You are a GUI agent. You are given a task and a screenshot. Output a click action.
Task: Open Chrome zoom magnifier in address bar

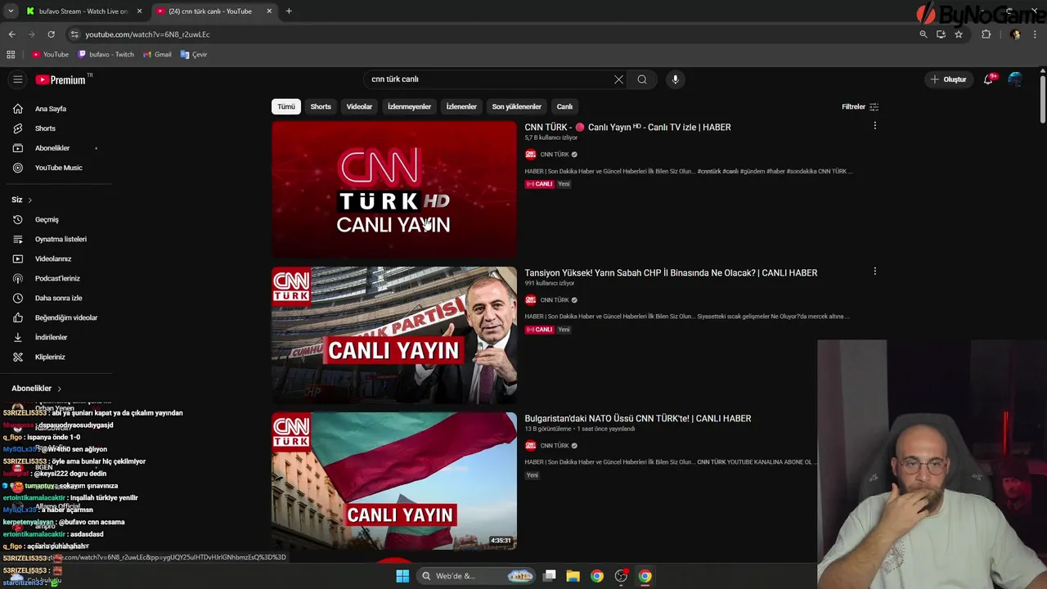click(x=923, y=34)
